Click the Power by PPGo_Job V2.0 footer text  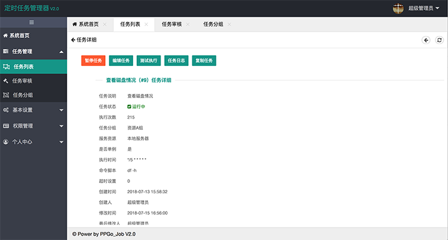[104, 234]
